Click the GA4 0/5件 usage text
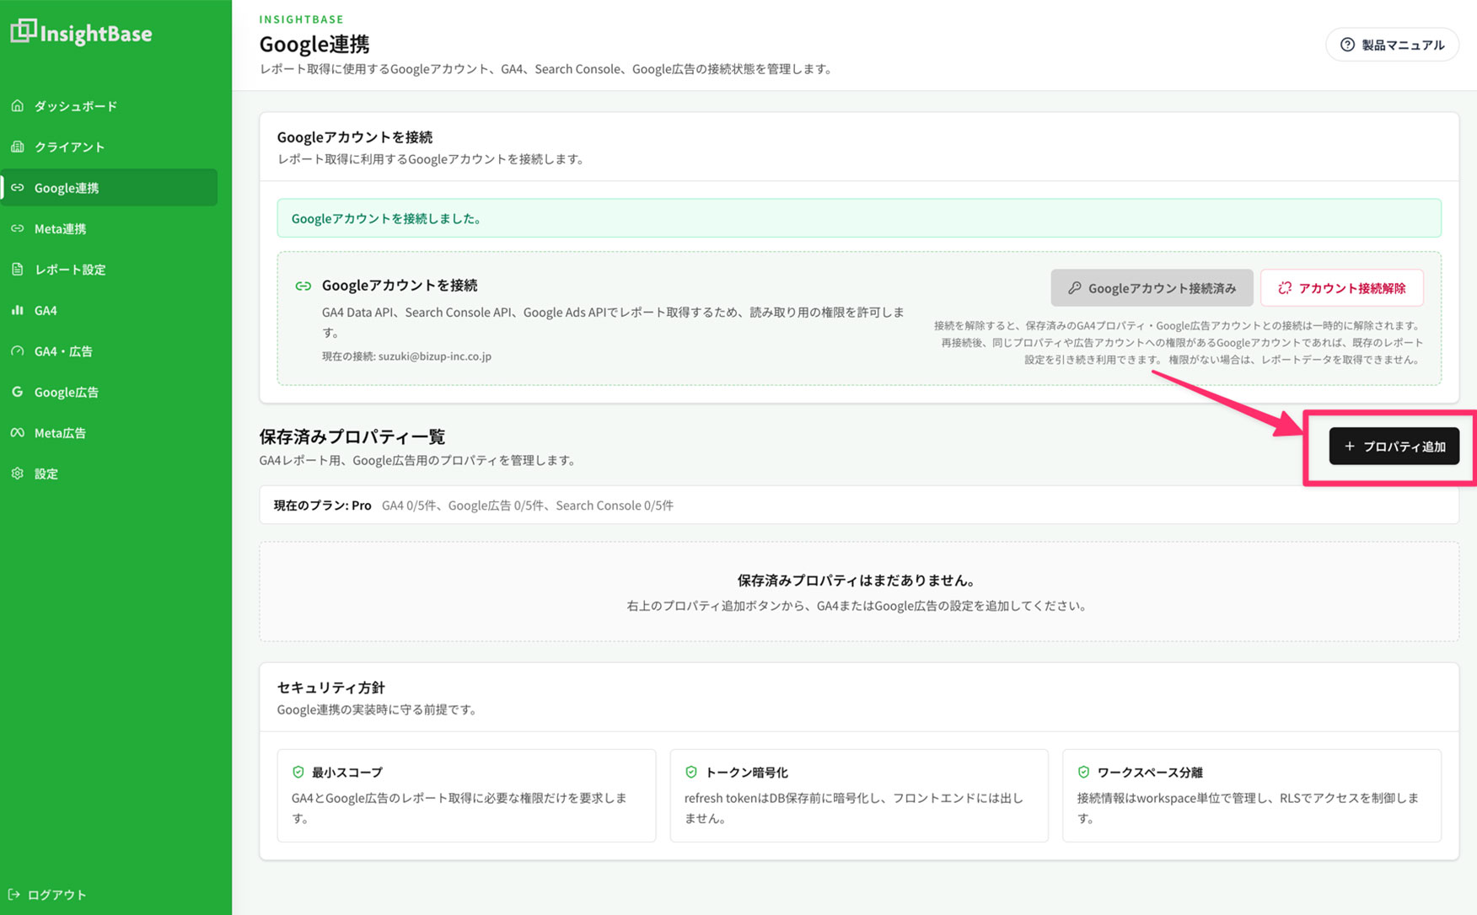1477x915 pixels. point(410,506)
